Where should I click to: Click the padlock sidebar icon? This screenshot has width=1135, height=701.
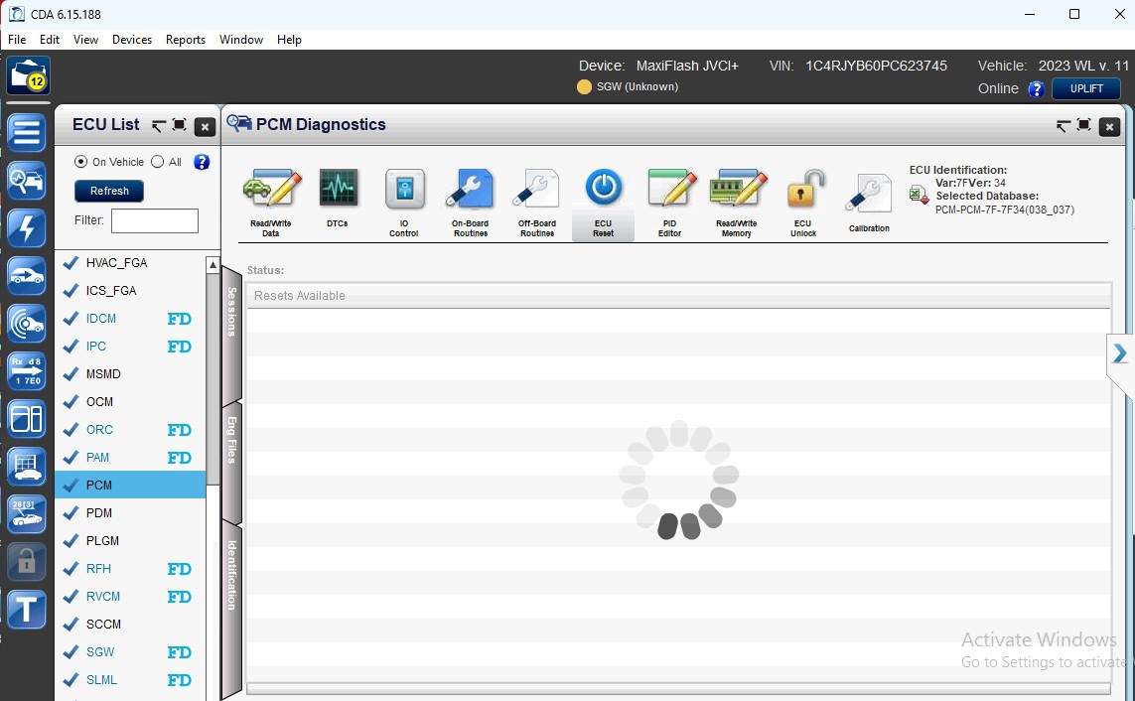click(x=27, y=561)
